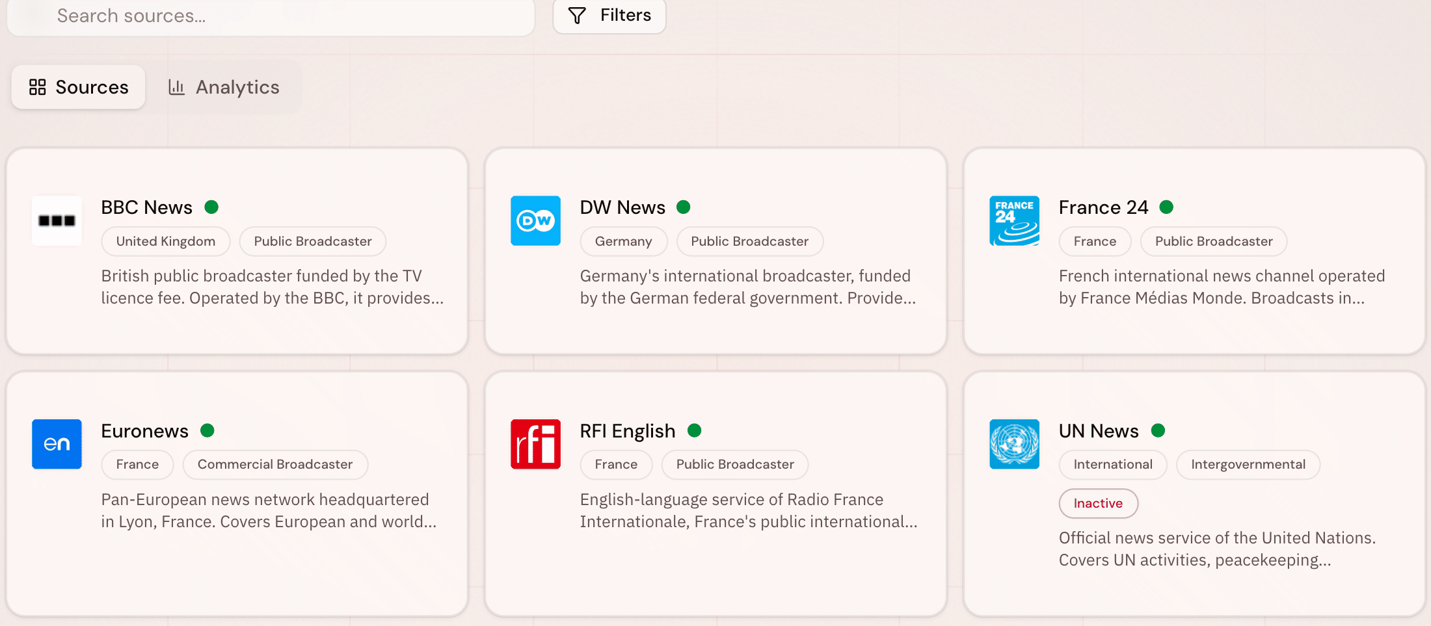This screenshot has height=626, width=1431.
Task: Click the Public Broadcaster tag on France 24
Action: (1214, 241)
